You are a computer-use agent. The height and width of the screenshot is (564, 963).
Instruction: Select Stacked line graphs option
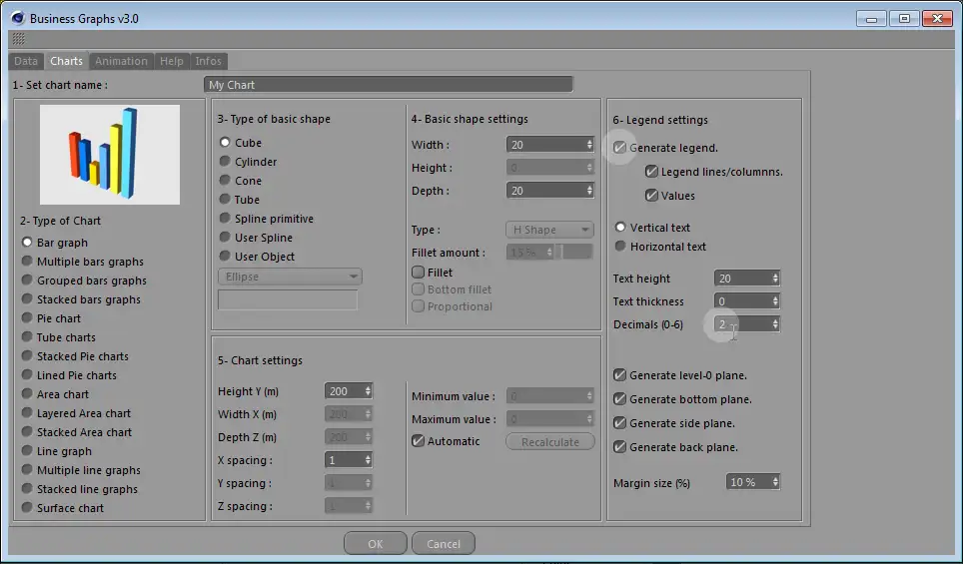point(79,490)
